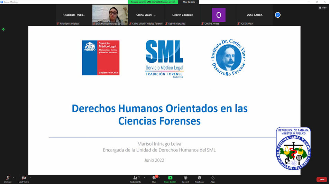Click the Instituto Dr. Carlos Ybar logo
Screen dimensions: 329x184
(x=228, y=57)
